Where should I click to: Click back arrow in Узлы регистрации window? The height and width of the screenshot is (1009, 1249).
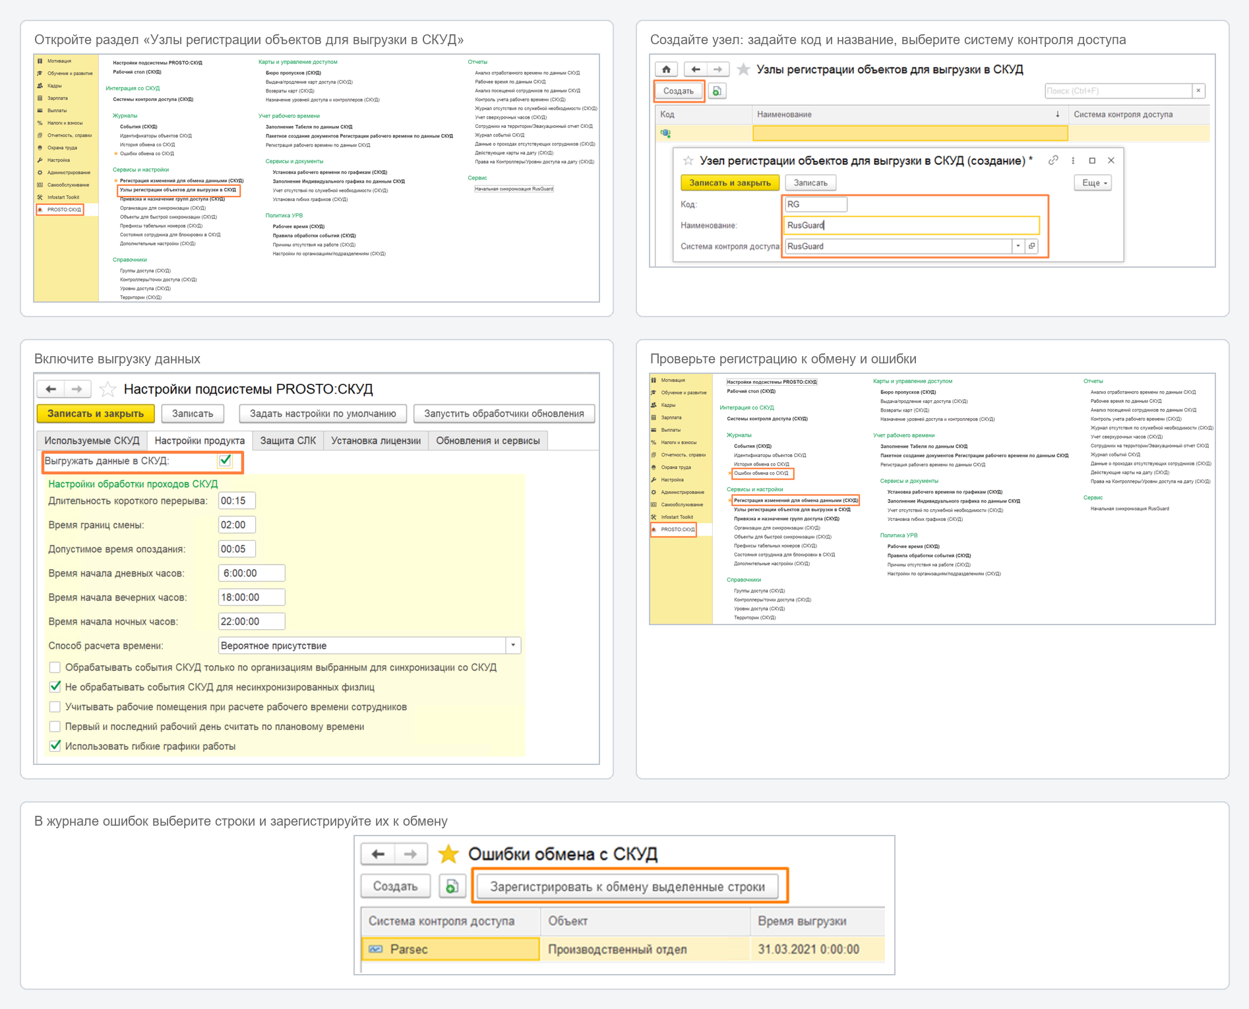click(695, 69)
